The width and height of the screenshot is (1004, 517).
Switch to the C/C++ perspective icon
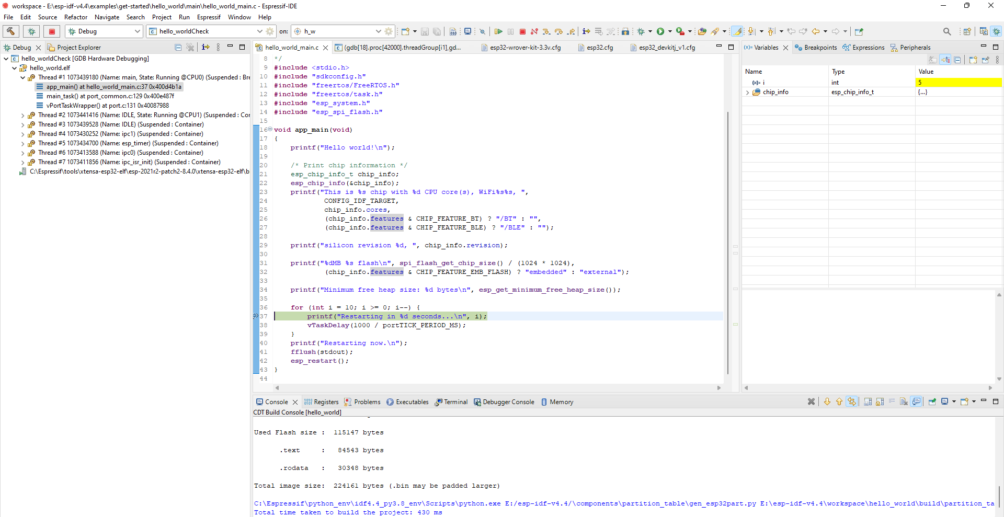(984, 31)
